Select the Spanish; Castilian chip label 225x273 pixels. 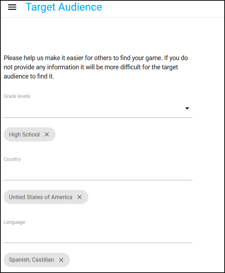pyautogui.click(x=31, y=260)
